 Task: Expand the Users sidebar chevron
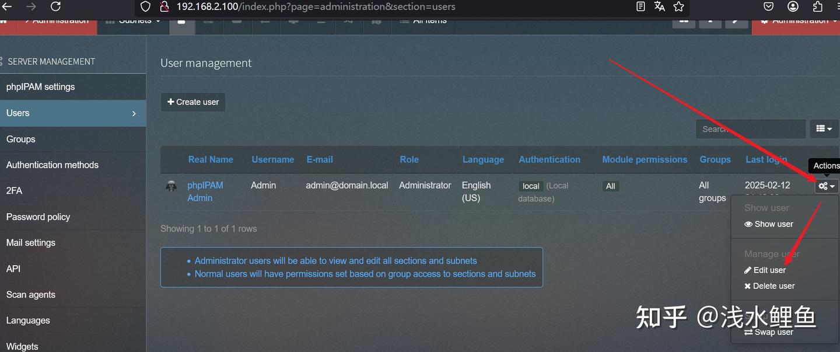[134, 113]
